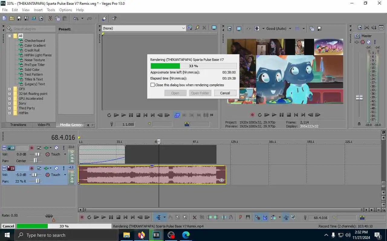The height and width of the screenshot is (241, 387).
Task: Open the Good (Auto) preview quality dropdown
Action: click(290, 29)
